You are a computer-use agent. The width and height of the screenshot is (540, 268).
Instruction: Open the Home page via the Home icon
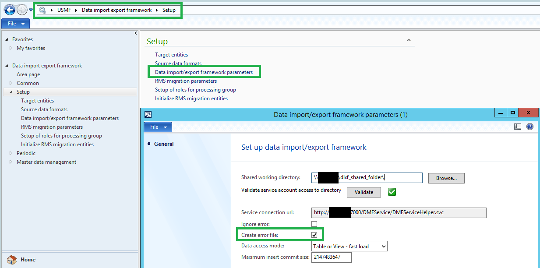click(11, 259)
